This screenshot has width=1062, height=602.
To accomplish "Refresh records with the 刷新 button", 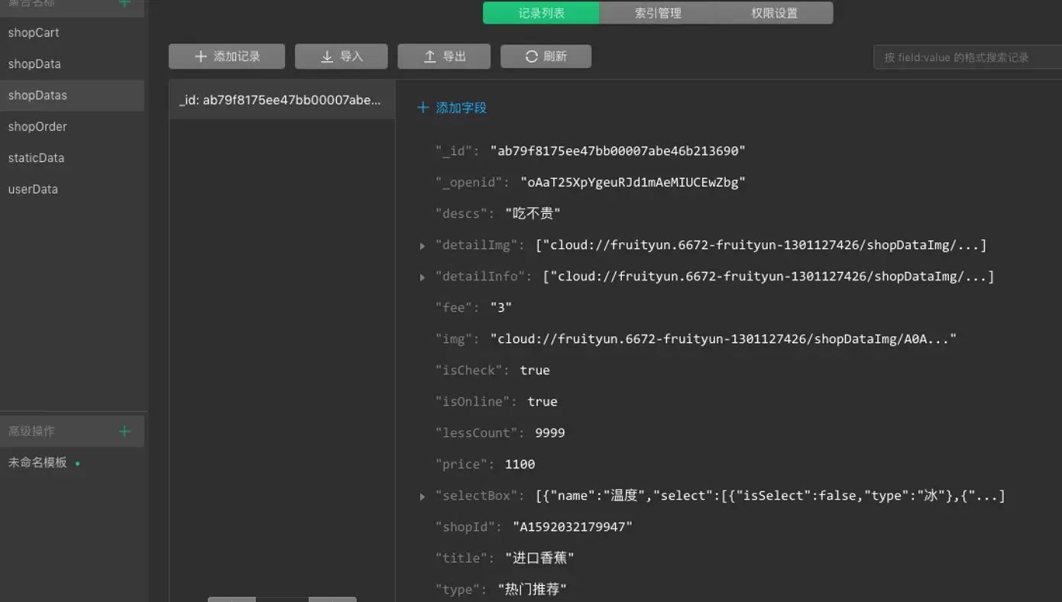I will [546, 57].
